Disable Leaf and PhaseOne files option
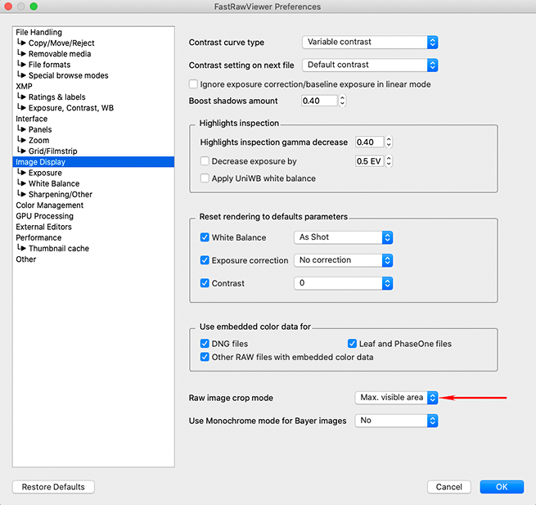This screenshot has width=536, height=505. point(353,344)
